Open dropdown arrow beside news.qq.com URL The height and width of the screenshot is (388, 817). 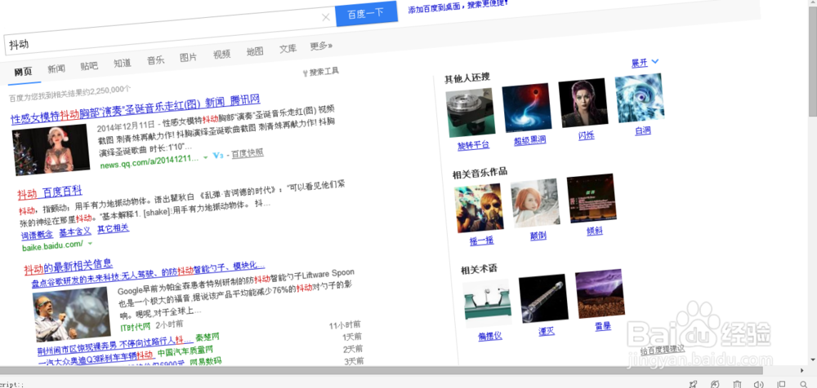click(205, 157)
